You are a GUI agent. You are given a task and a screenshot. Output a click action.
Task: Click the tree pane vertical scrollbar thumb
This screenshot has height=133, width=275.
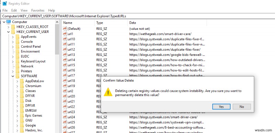pos(57,39)
